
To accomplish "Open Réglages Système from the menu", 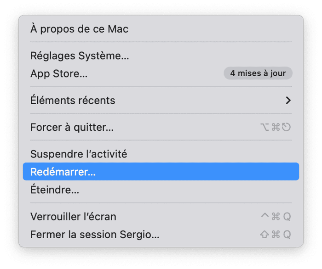I will pyautogui.click(x=80, y=56).
